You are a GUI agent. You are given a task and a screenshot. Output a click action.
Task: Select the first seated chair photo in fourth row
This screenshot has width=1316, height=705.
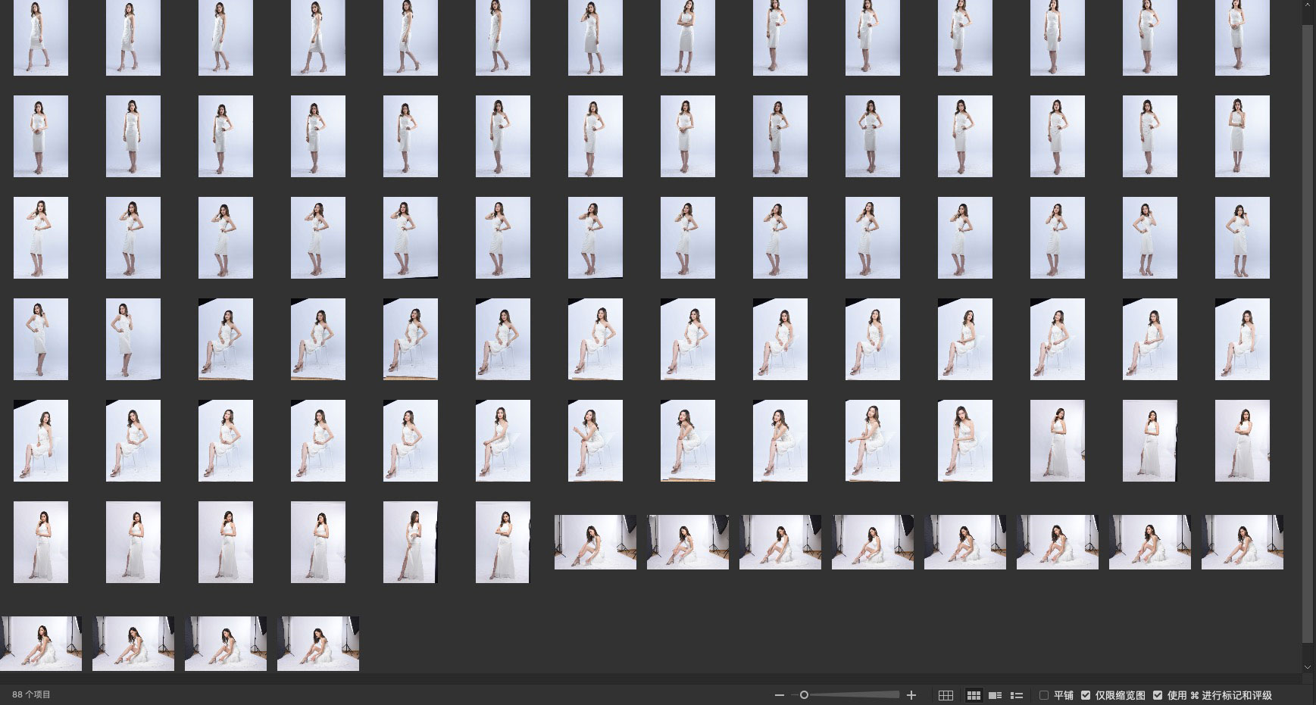(226, 339)
